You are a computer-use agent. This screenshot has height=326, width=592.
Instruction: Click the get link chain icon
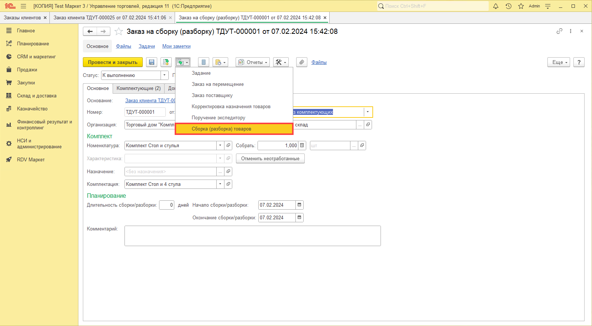pyautogui.click(x=559, y=31)
